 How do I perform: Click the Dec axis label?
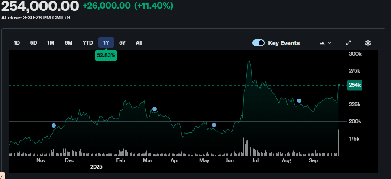(x=70, y=160)
